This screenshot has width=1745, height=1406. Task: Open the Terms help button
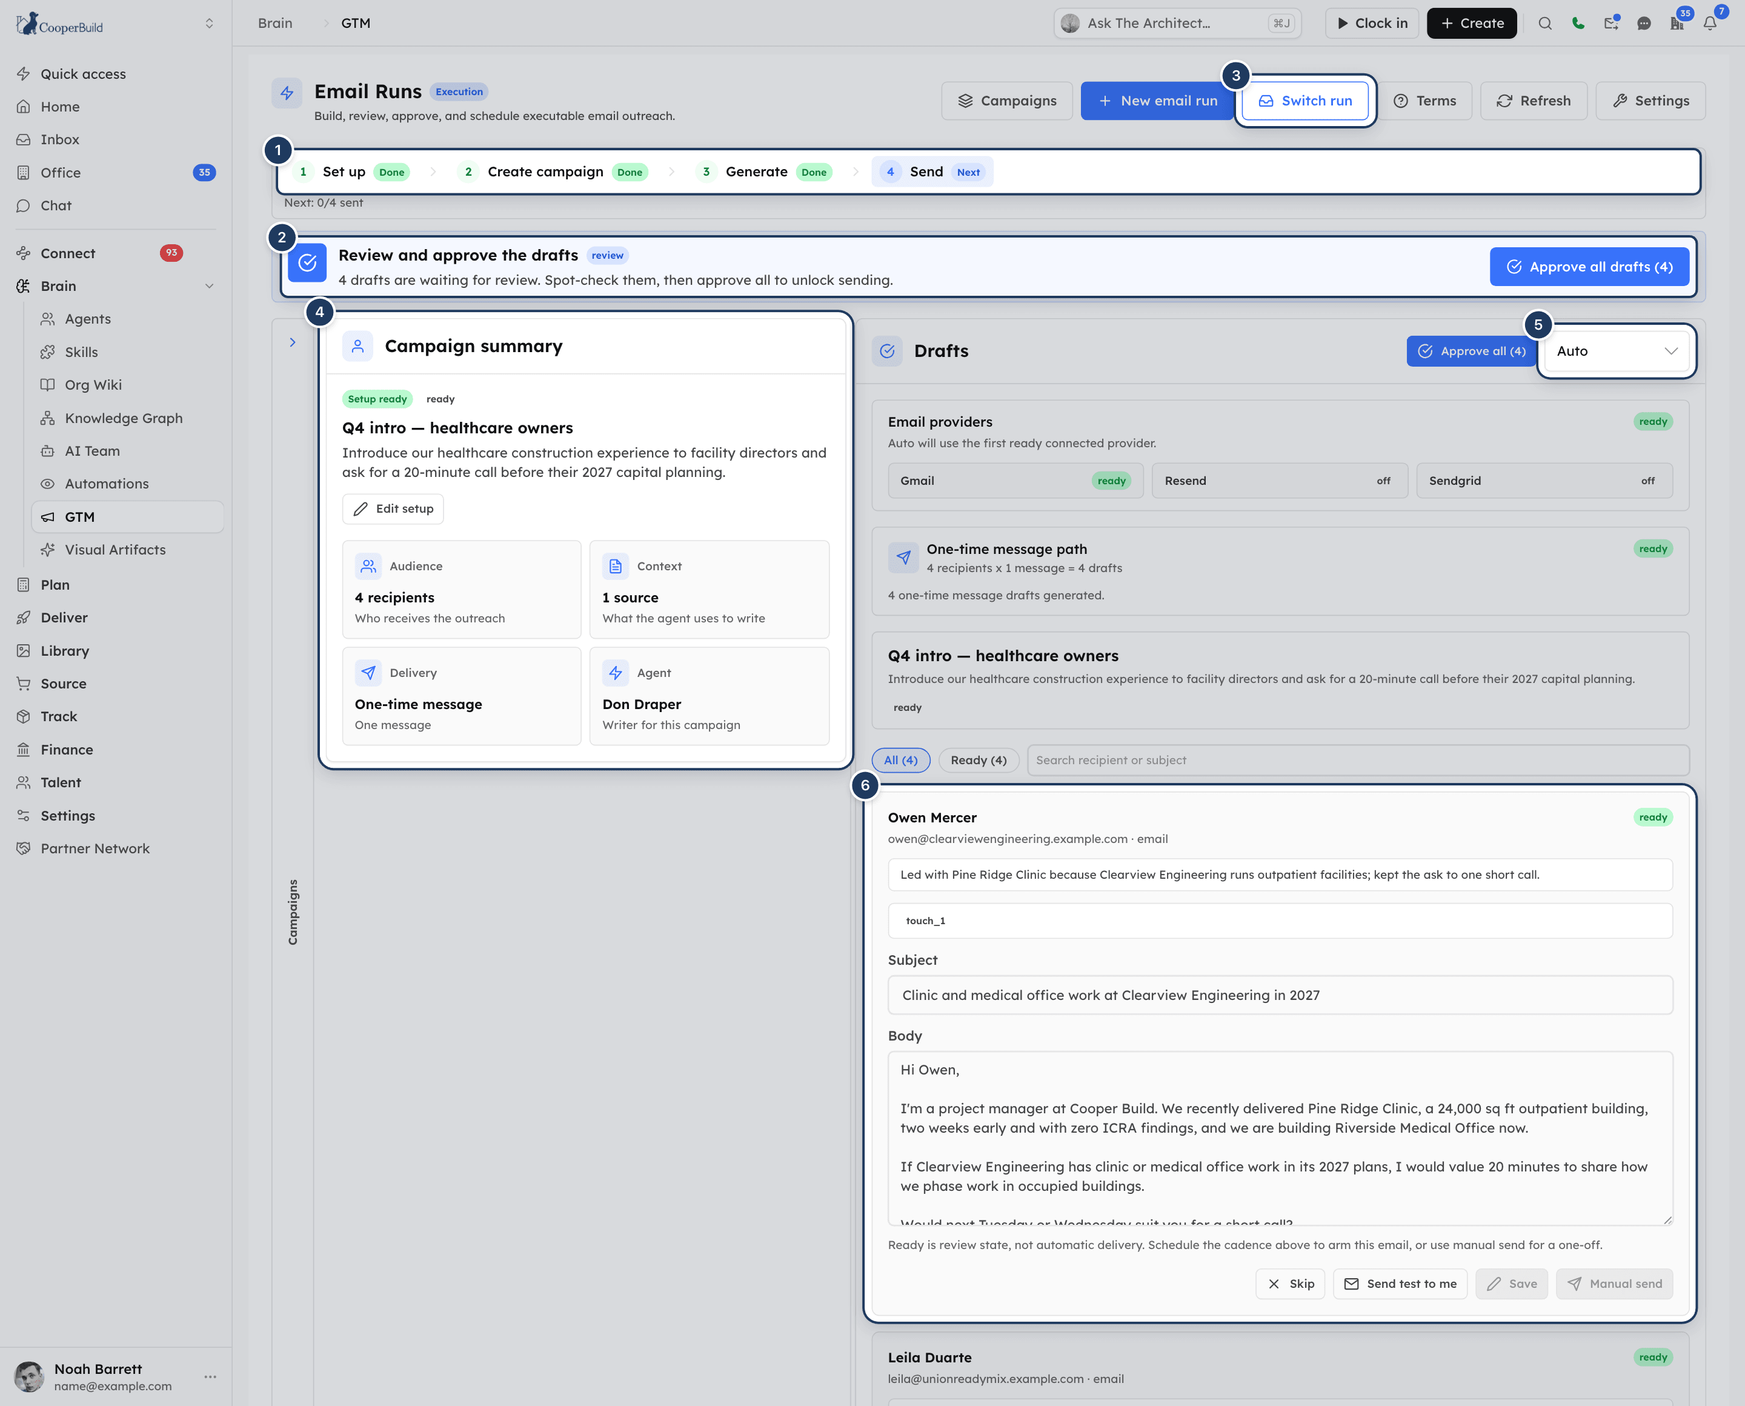click(1424, 101)
